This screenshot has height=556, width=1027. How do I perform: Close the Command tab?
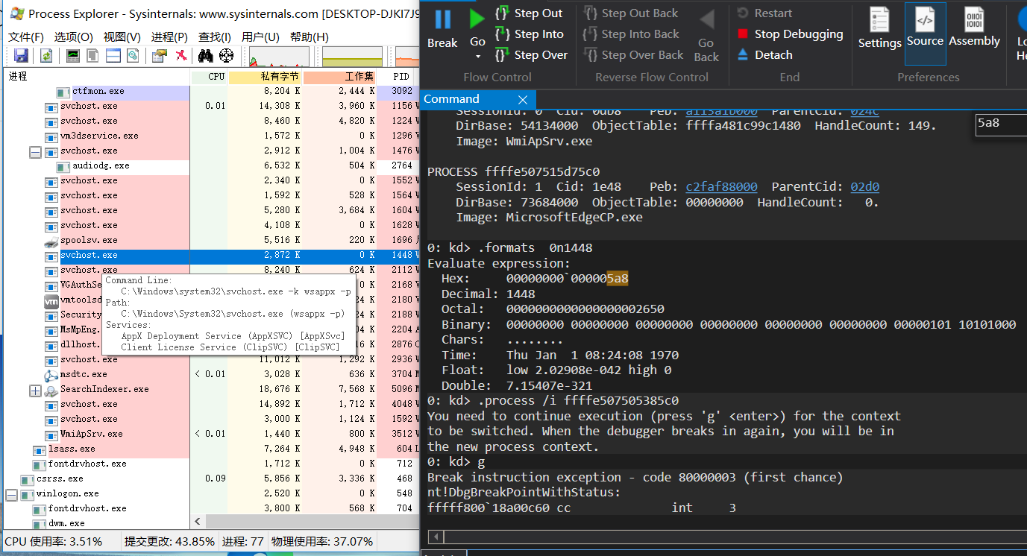[523, 100]
